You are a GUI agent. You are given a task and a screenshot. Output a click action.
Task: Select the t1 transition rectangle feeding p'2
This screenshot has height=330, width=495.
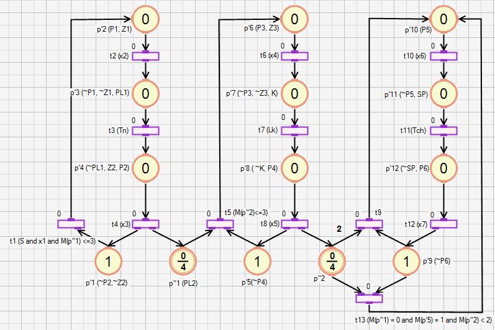(x=71, y=224)
